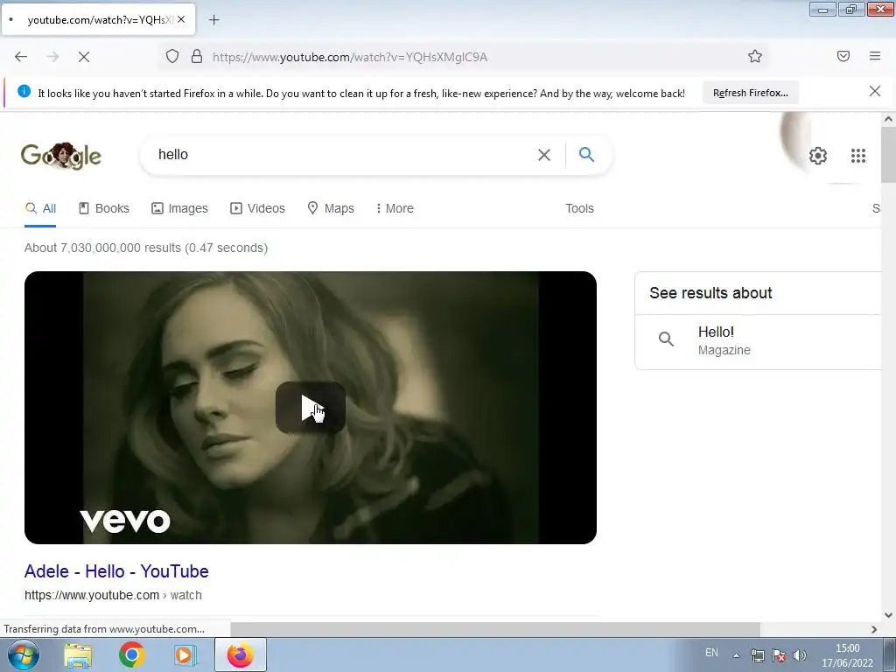Screen dimensions: 896x672
Task: Click the Firefox taskbar button
Action: [240, 654]
